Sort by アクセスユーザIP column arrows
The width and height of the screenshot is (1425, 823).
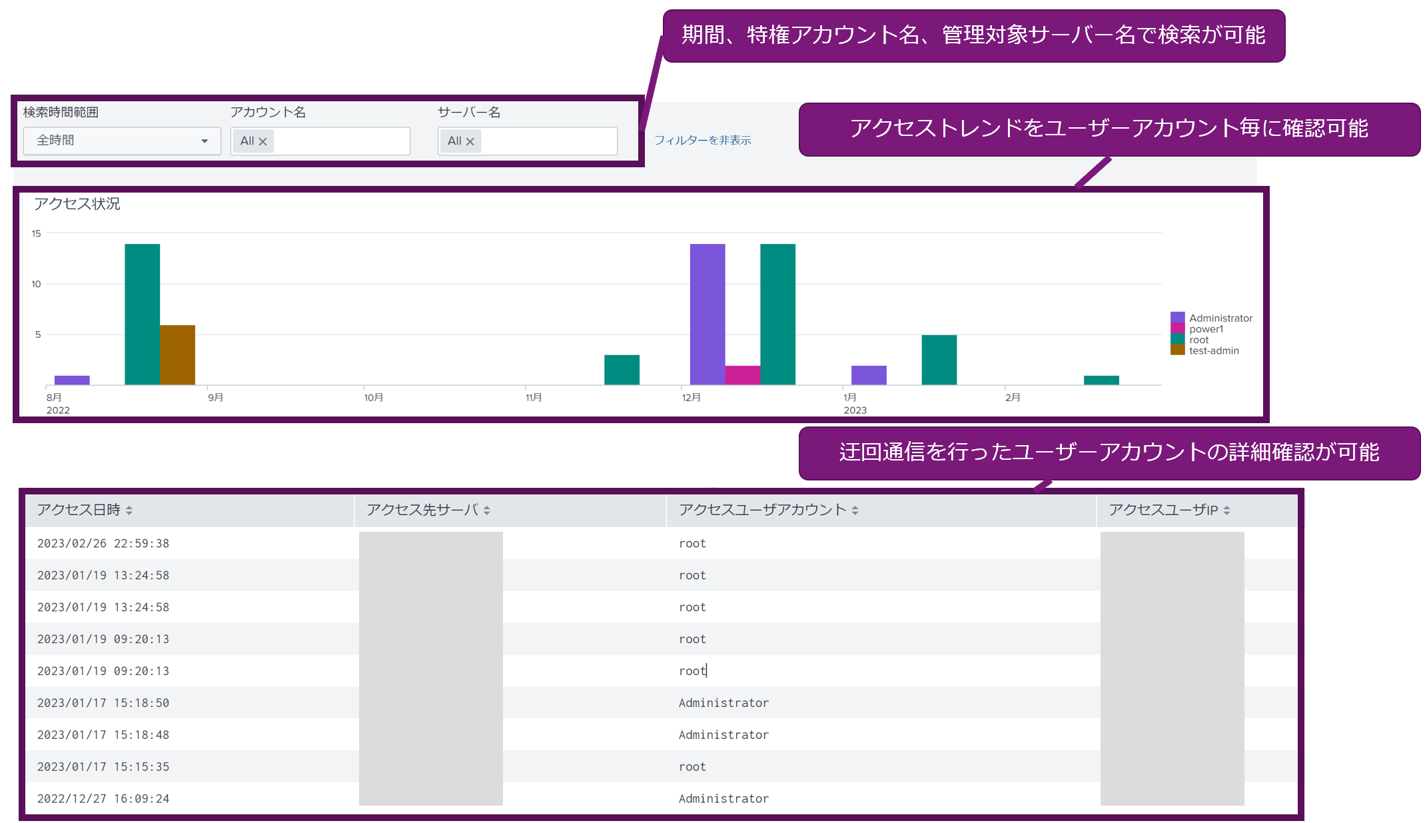point(1226,510)
